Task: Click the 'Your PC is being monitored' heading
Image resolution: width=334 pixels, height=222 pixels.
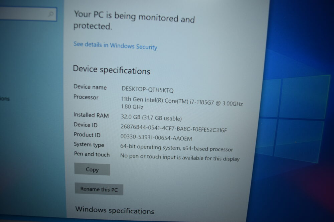Action: 134,21
